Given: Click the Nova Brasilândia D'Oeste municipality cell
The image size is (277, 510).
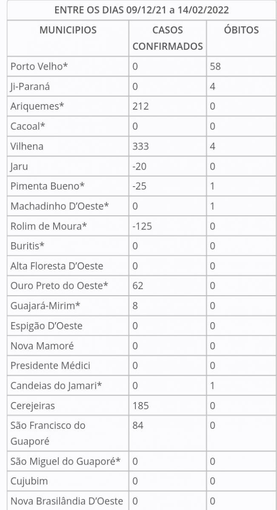Looking at the screenshot, I should tap(67, 501).
